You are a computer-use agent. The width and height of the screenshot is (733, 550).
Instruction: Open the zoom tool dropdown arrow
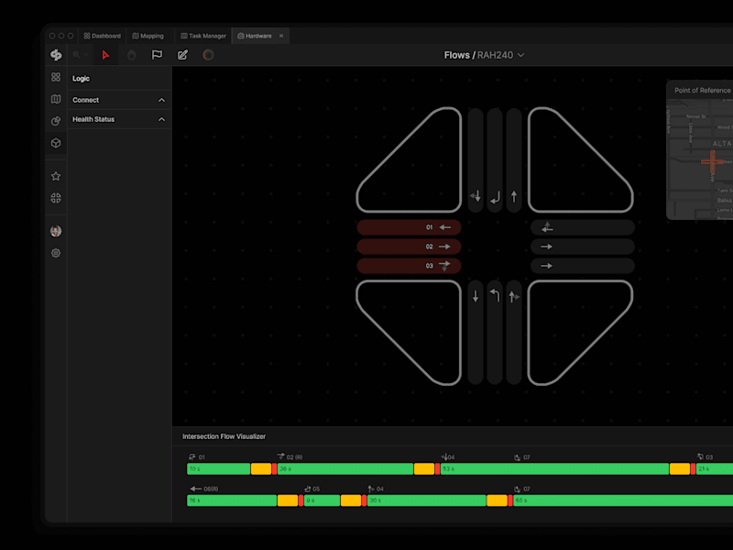click(x=86, y=55)
